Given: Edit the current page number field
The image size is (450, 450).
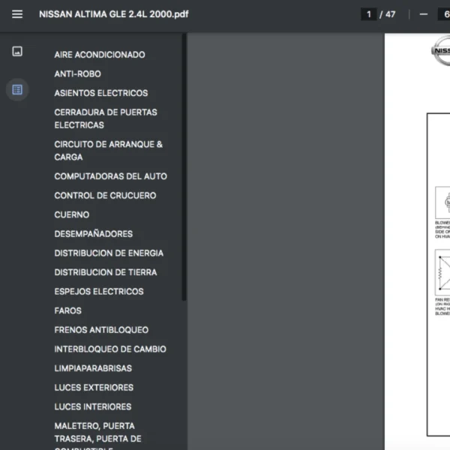Looking at the screenshot, I should point(368,14).
